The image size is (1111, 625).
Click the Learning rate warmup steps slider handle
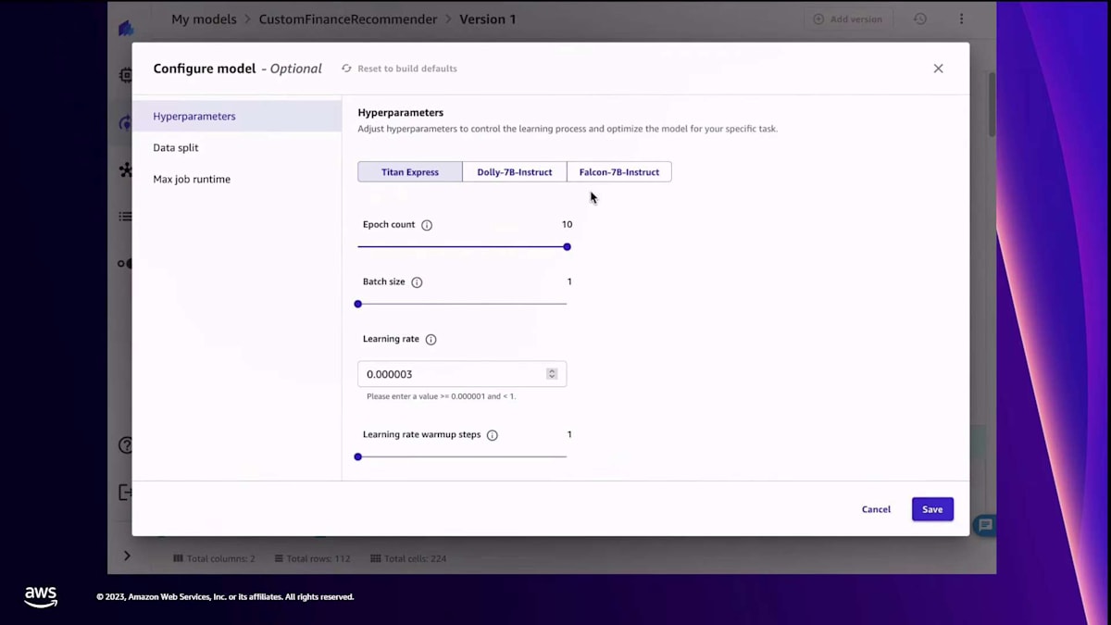pyautogui.click(x=358, y=456)
